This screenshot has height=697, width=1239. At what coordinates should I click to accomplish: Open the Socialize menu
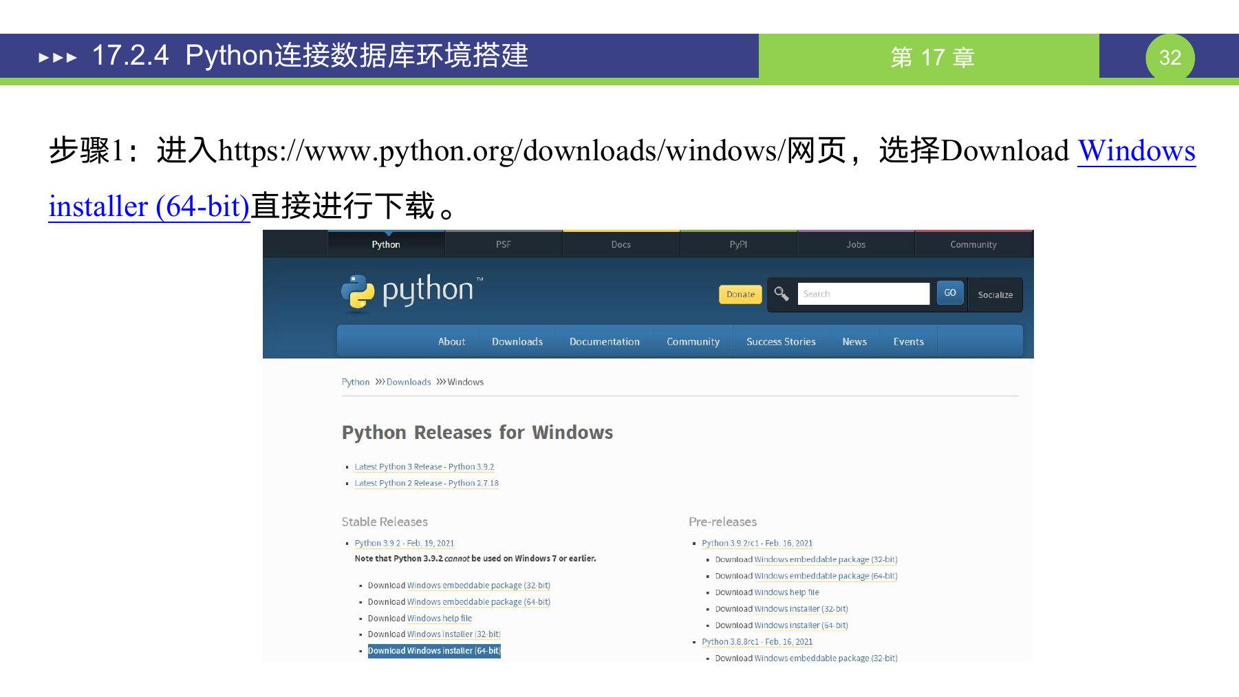(x=995, y=294)
